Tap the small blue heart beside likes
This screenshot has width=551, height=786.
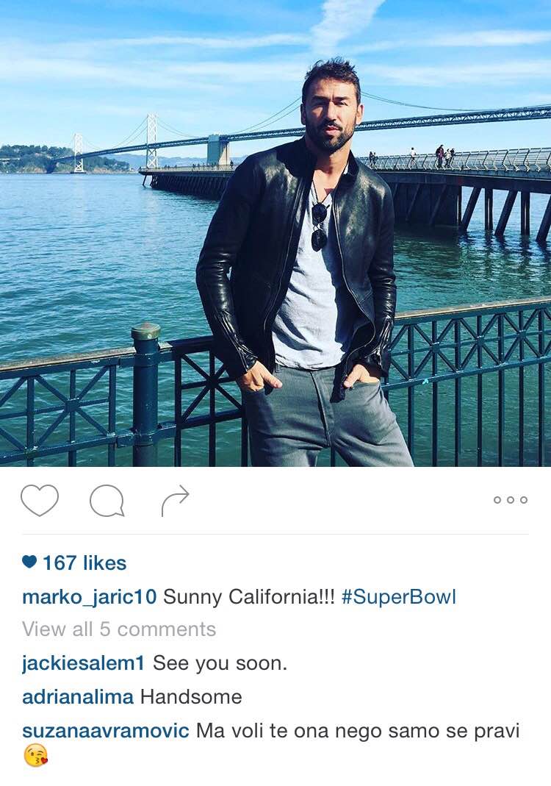tap(29, 562)
